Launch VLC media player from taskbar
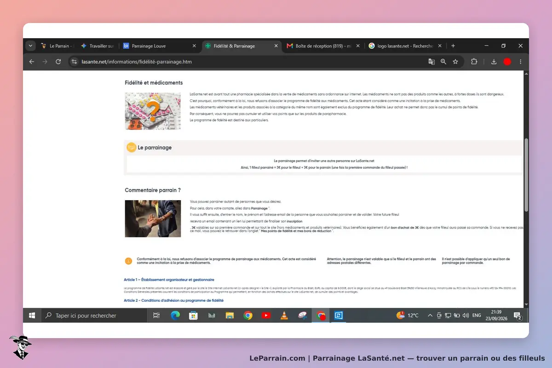 [284, 316]
